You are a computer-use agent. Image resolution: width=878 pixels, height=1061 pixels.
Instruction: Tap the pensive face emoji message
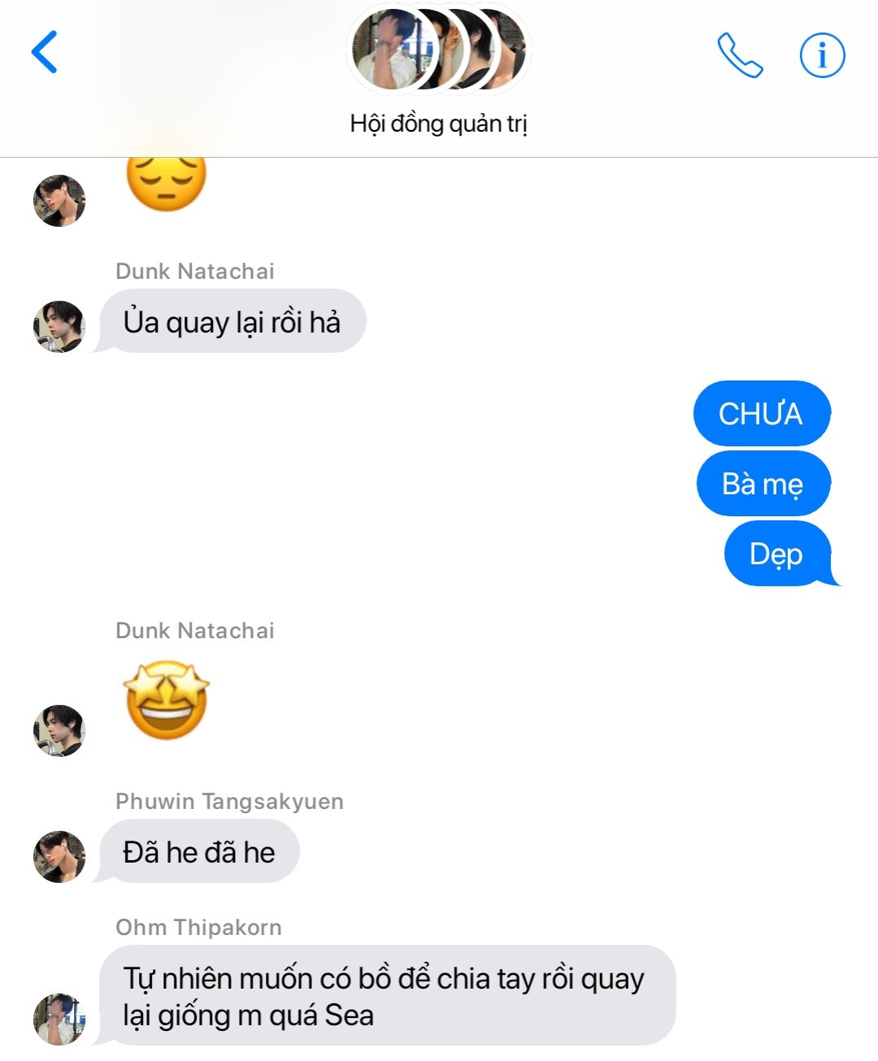167,179
